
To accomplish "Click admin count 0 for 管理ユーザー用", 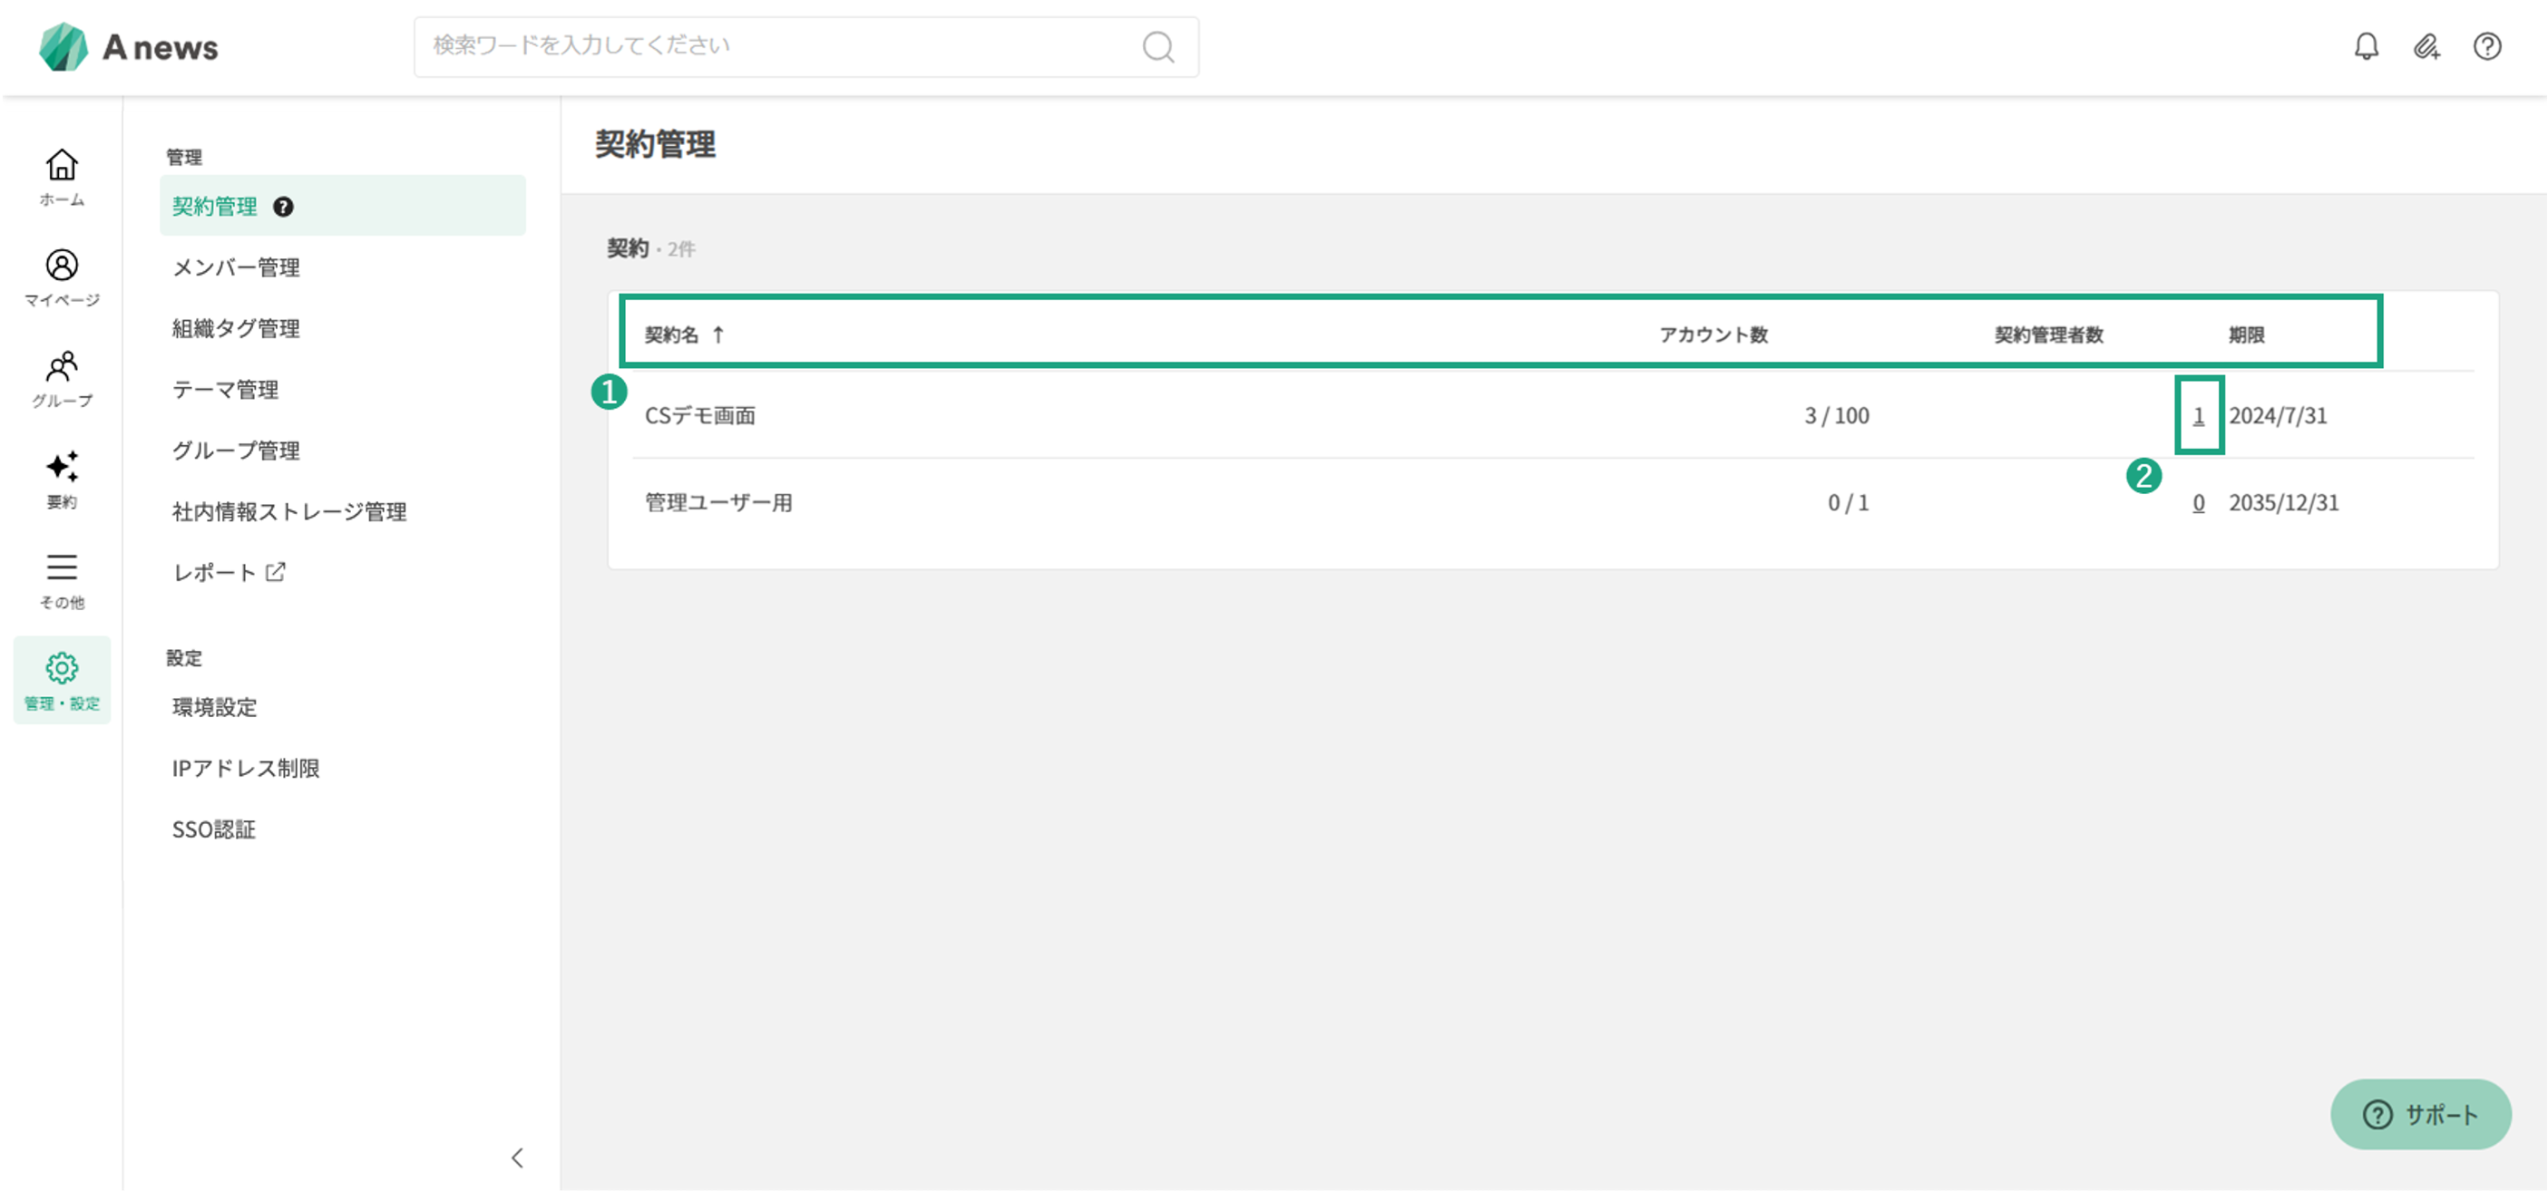I will click(x=2198, y=503).
